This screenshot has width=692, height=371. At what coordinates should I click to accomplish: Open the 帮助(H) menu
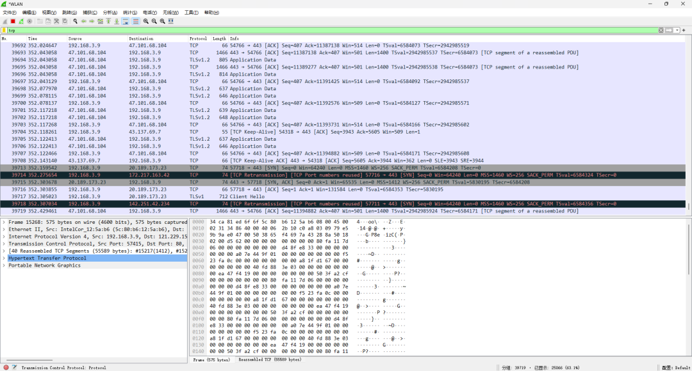pyautogui.click(x=211, y=12)
